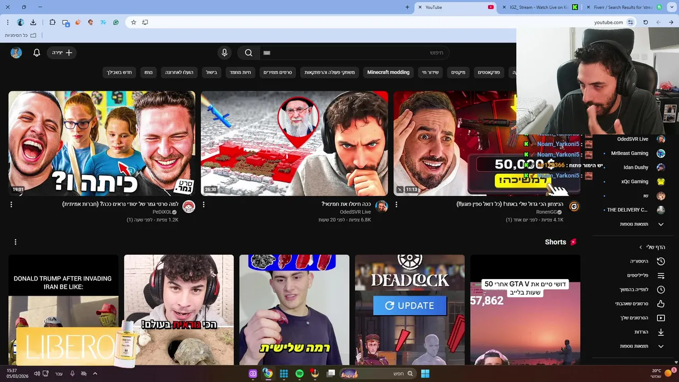The height and width of the screenshot is (382, 679).
Task: Open the Deadlock UPDATE short
Action: point(410,310)
